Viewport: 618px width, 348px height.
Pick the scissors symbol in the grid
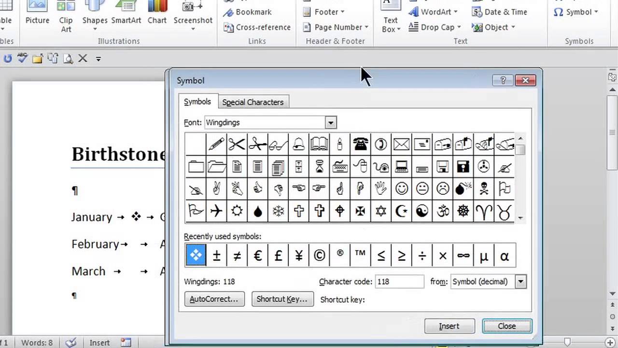237,144
